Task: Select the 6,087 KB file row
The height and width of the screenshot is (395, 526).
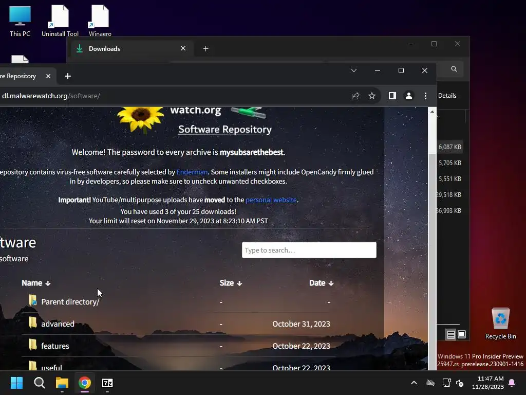Action: tap(450, 147)
